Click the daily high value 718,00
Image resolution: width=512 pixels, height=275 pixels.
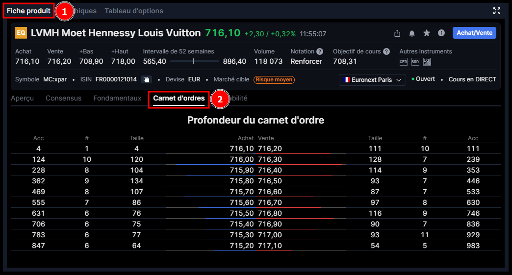(x=123, y=61)
